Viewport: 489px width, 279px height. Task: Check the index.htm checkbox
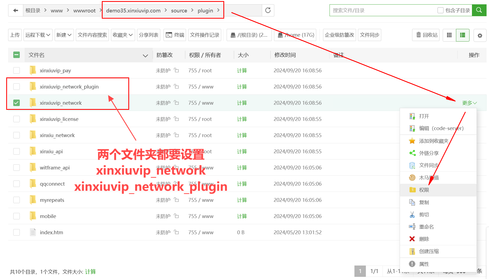(x=17, y=232)
